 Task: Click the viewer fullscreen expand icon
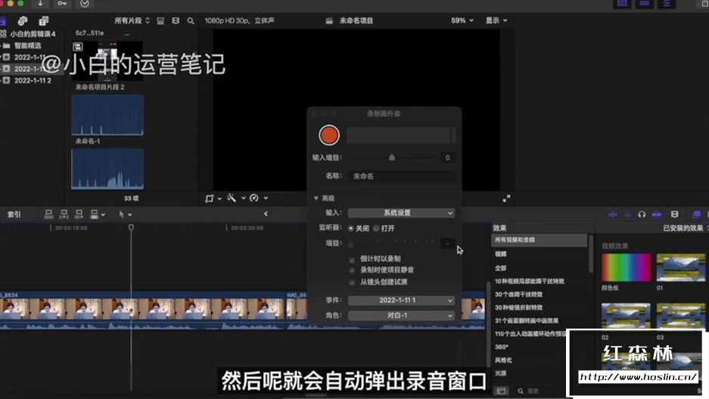(506, 198)
